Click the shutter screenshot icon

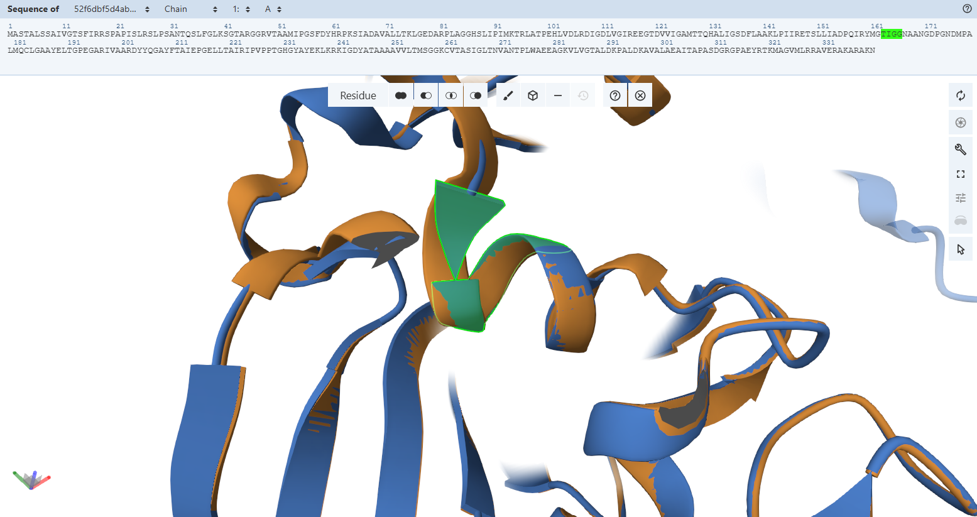(x=961, y=122)
